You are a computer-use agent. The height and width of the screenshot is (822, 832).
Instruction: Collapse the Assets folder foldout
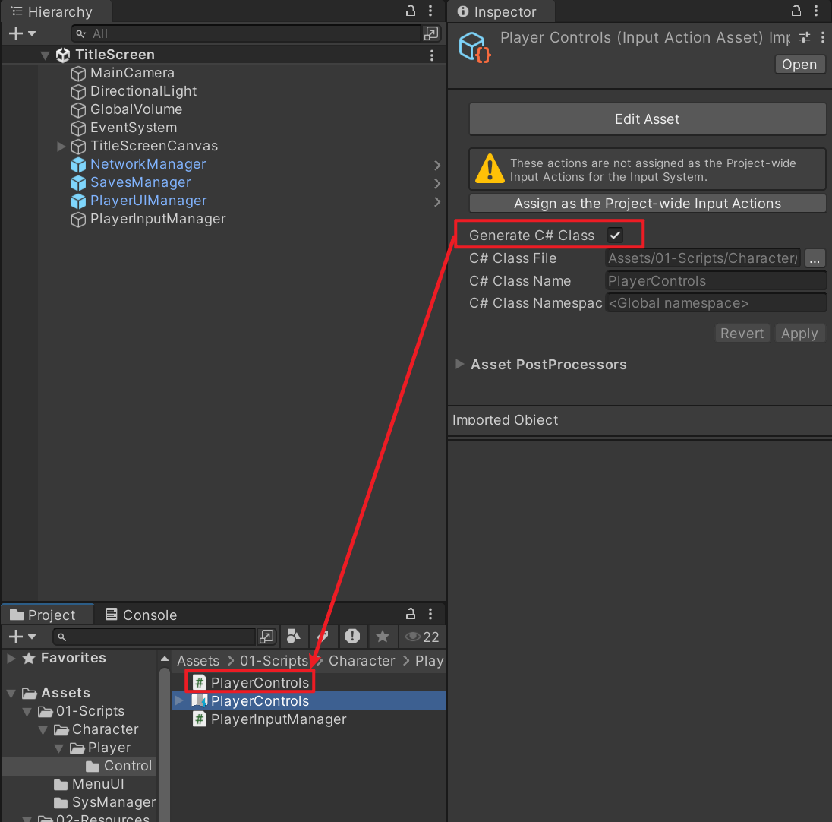(11, 694)
